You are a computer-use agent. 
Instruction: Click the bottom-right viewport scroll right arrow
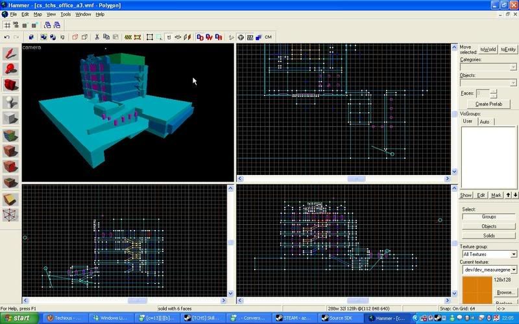pos(447,301)
